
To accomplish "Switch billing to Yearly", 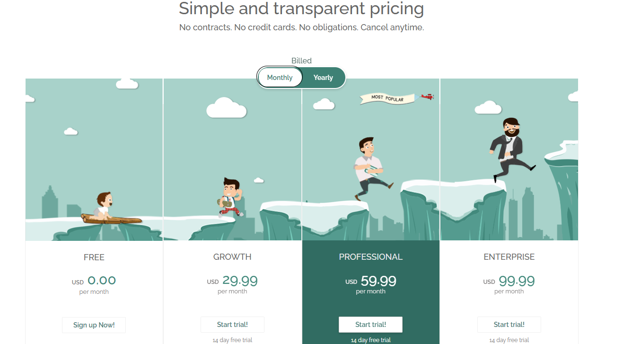I will click(x=323, y=77).
